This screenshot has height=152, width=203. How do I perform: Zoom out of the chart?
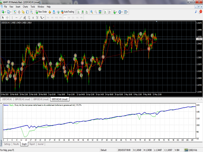[96, 12]
